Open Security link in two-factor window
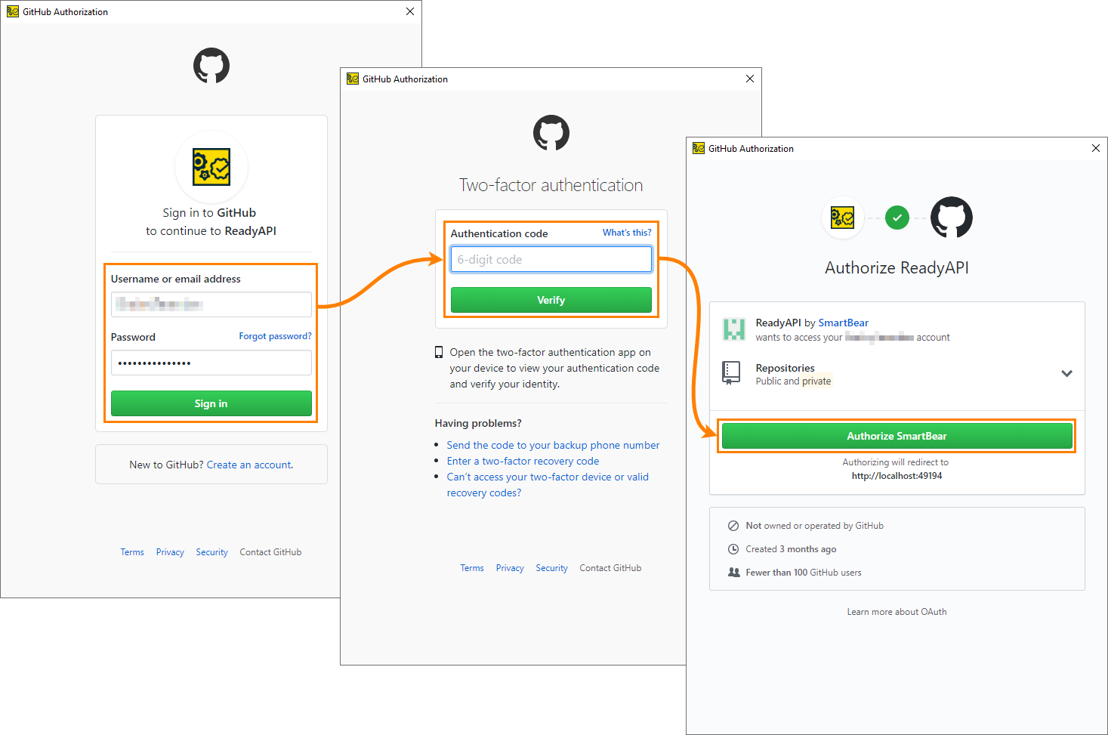1108x735 pixels. pyautogui.click(x=551, y=568)
